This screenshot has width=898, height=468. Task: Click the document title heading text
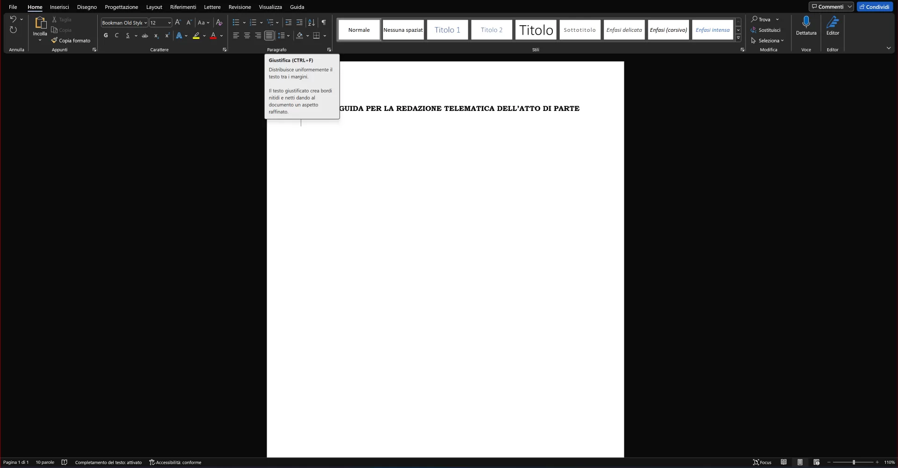[x=459, y=109]
